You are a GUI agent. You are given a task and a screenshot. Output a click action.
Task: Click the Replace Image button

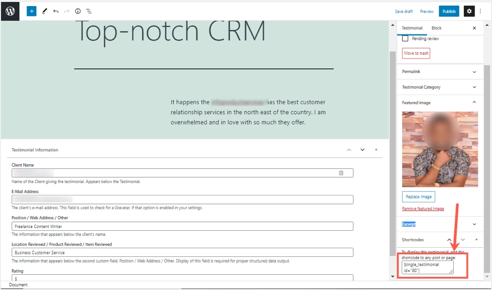418,197
